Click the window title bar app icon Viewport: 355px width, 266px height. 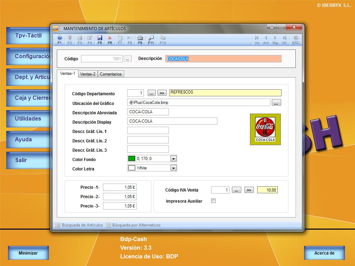[56, 29]
